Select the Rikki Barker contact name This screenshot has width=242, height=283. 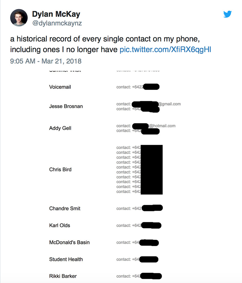(x=63, y=276)
